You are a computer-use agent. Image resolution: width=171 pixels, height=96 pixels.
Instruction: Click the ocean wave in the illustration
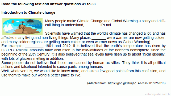(38, 25)
